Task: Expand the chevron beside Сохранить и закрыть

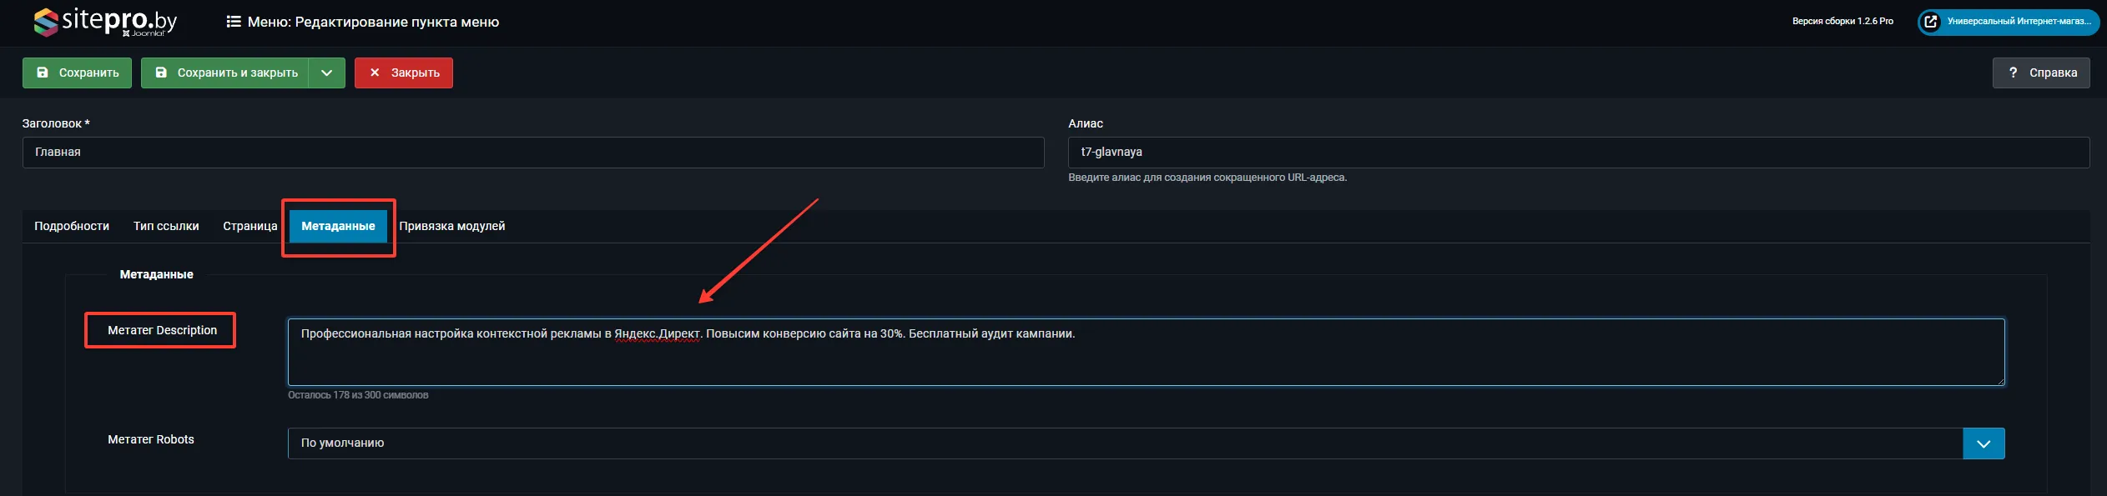Action: (x=327, y=73)
